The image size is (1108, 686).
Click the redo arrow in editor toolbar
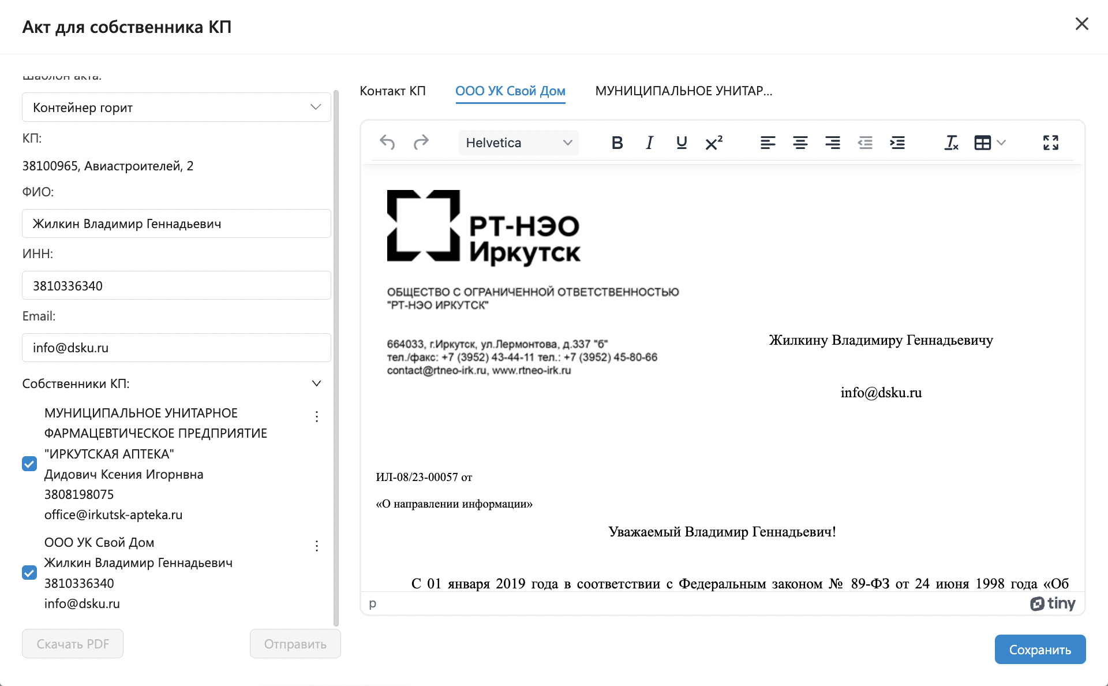click(x=421, y=143)
